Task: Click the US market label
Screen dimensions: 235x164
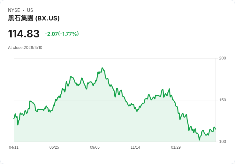Action: pyautogui.click(x=30, y=10)
